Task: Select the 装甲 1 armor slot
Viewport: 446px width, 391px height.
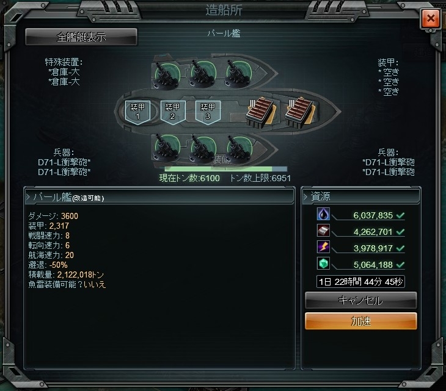Action: point(137,112)
